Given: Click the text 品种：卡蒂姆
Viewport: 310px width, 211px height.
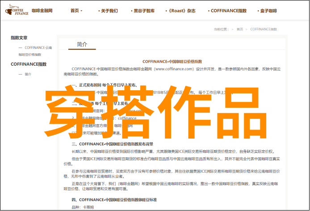Looking at the screenshot, I should coord(83,207).
